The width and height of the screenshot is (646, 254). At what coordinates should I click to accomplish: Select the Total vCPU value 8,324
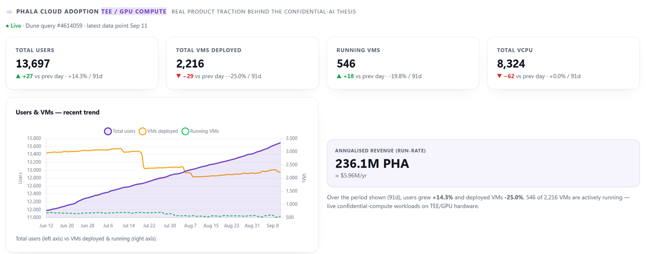(x=511, y=63)
